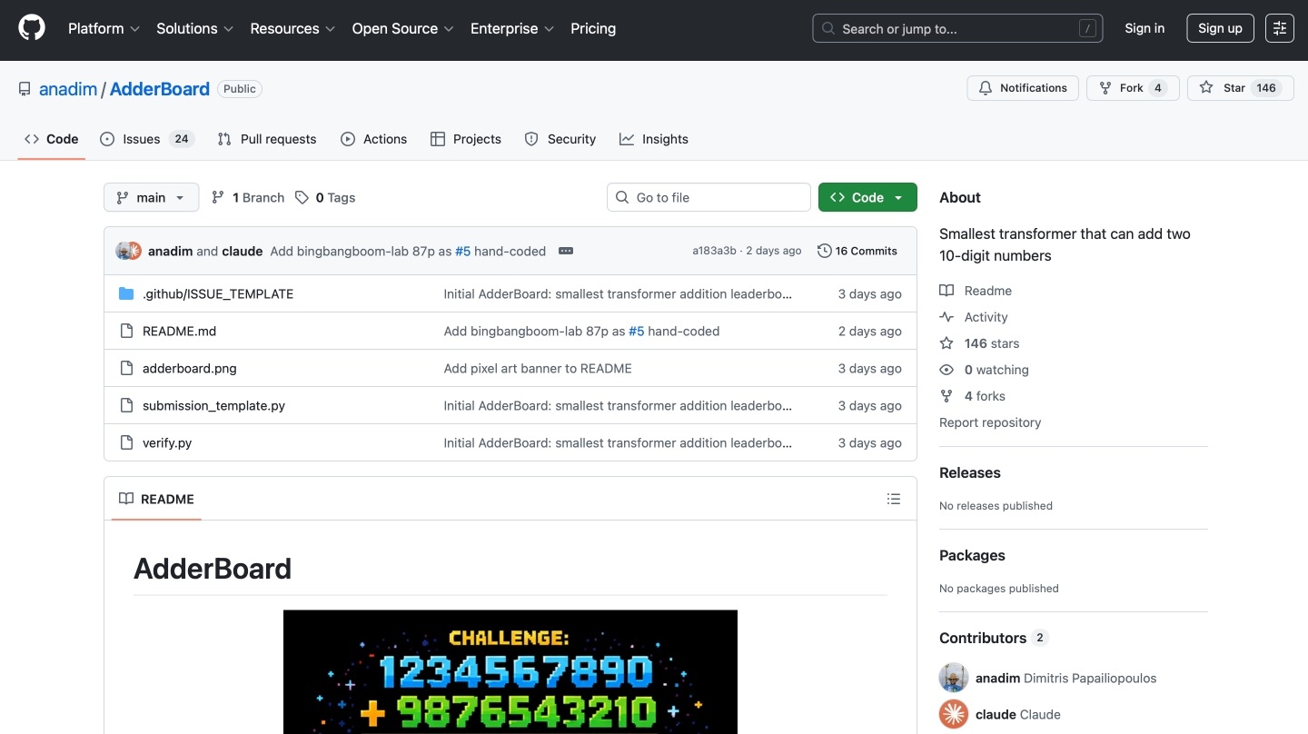Click the Go to file field

[x=708, y=197]
